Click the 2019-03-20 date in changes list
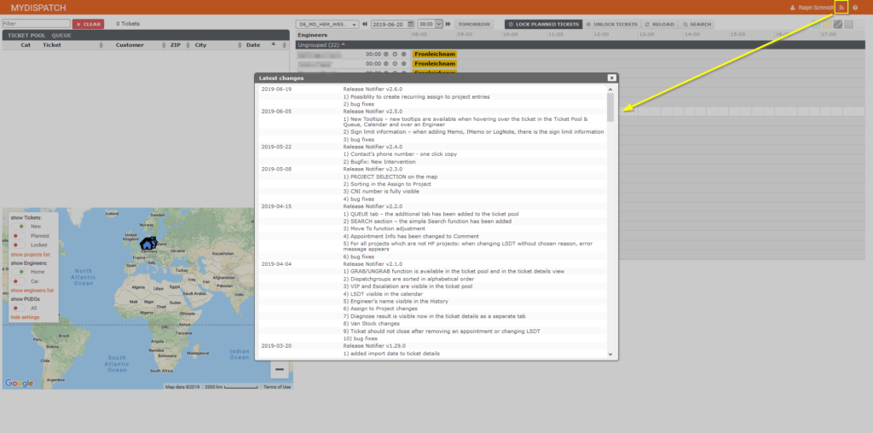This screenshot has height=433, width=873. coord(276,345)
